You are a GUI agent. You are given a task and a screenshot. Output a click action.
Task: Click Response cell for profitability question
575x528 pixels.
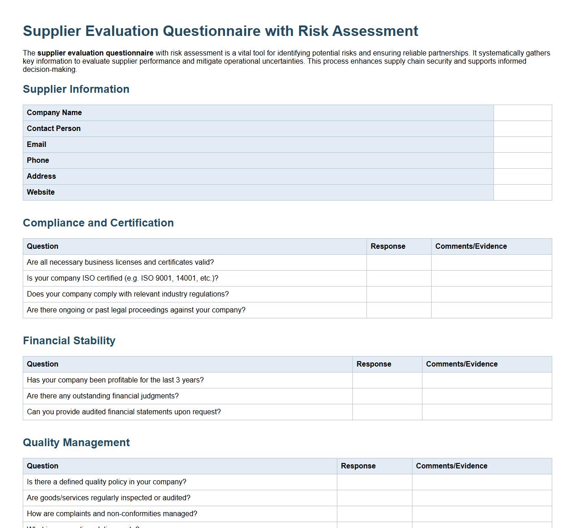click(387, 380)
